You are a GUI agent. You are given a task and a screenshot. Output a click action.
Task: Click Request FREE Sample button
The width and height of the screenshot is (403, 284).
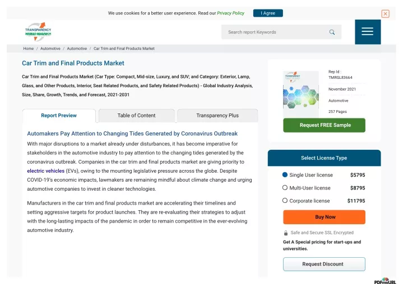(324, 125)
